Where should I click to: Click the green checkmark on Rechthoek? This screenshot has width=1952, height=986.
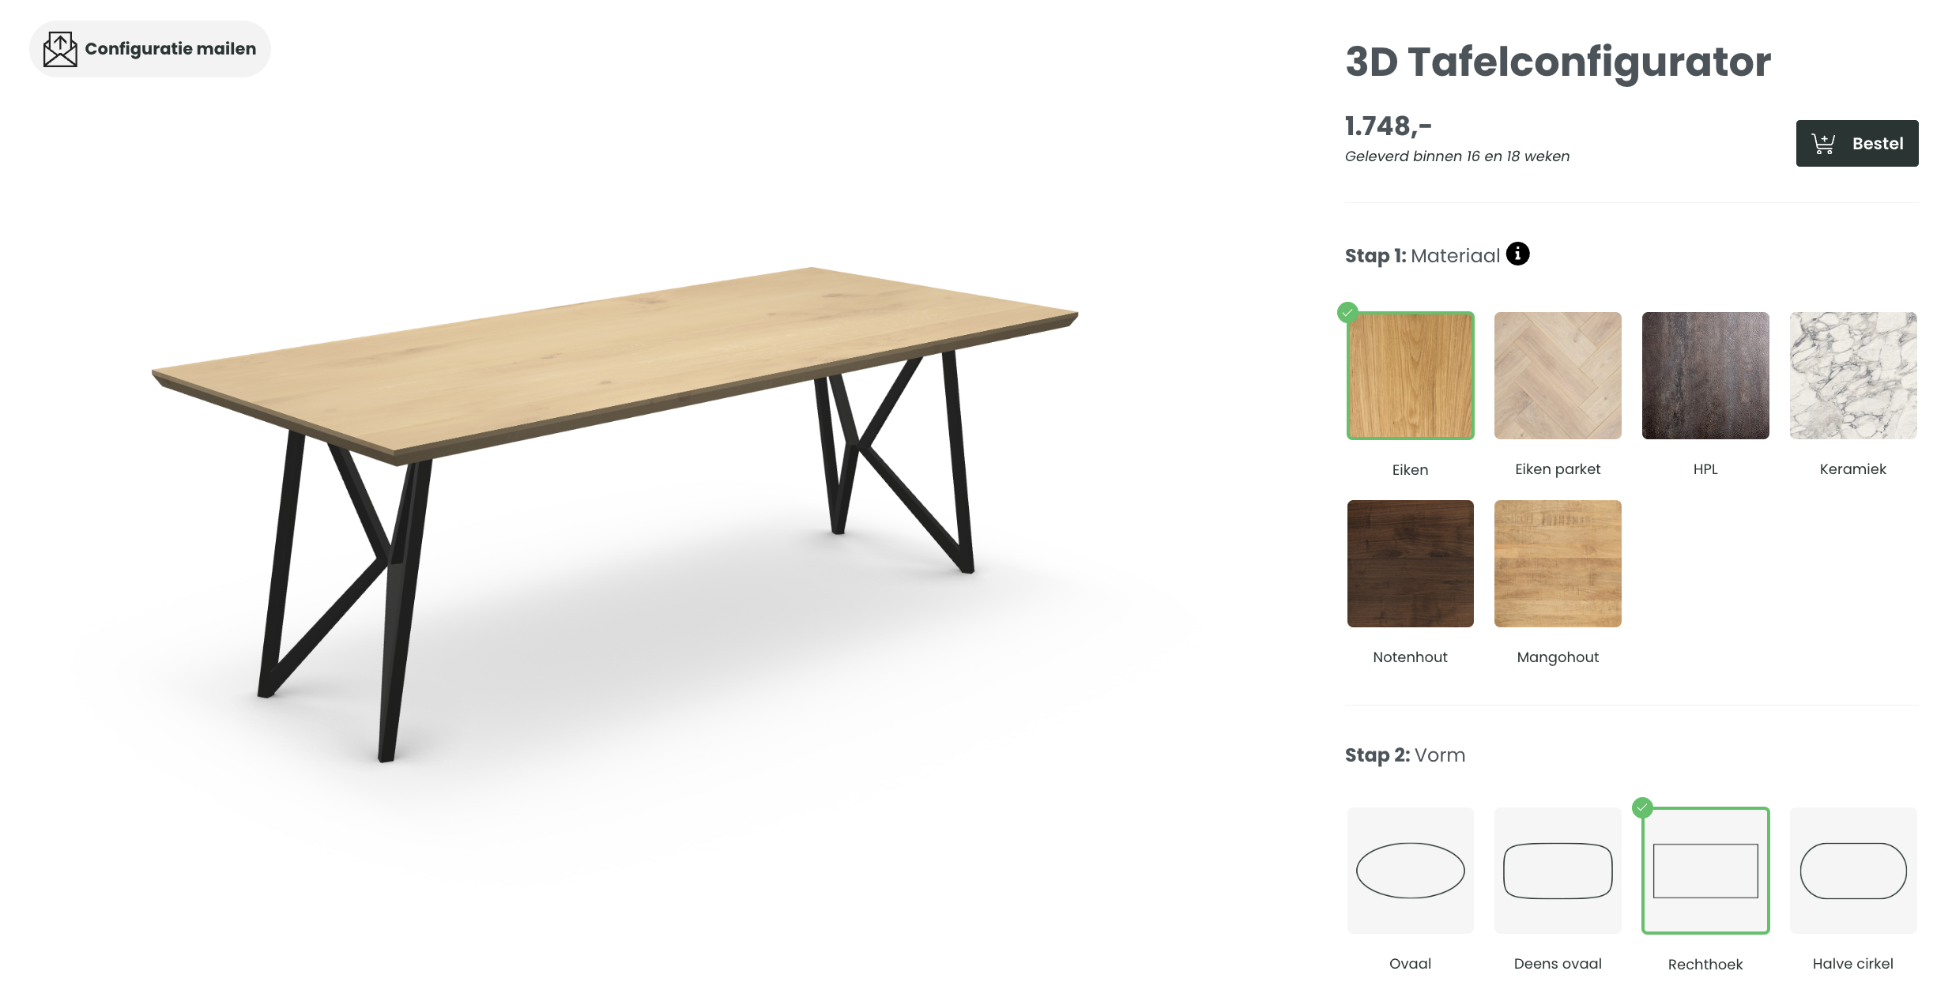coord(1642,807)
